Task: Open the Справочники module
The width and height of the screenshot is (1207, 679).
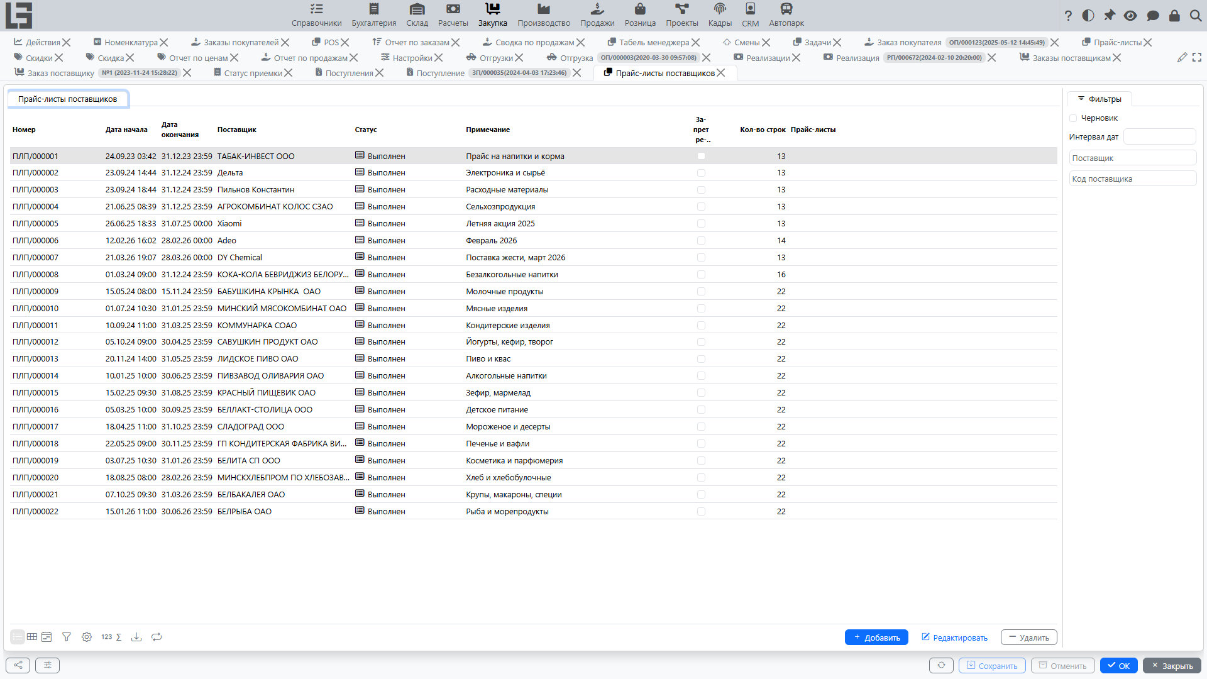Action: [x=317, y=16]
